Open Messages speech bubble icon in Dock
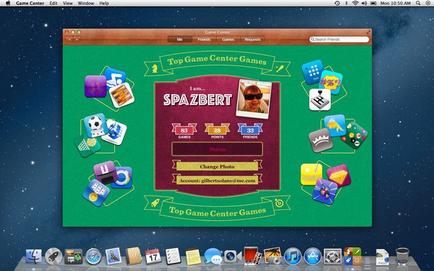The width and height of the screenshot is (434, 271). point(213,256)
